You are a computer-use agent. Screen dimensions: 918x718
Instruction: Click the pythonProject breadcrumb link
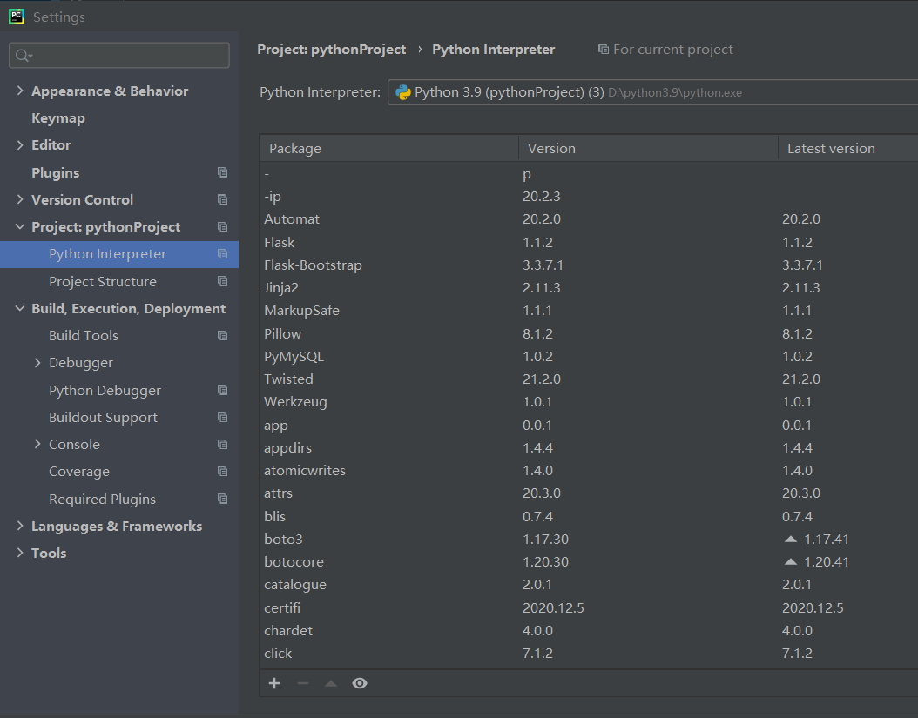331,50
